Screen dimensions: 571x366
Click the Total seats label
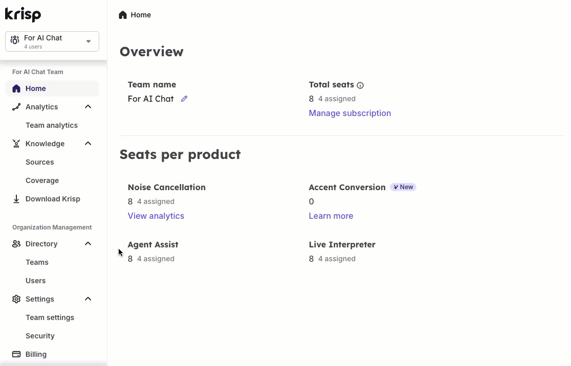click(332, 85)
